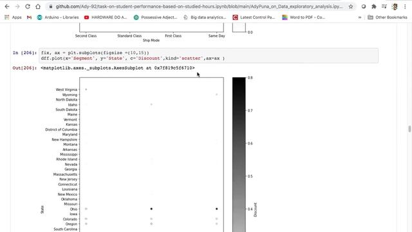Click the browser forward arrow
The width and height of the screenshot is (412, 232).
click(x=17, y=6)
